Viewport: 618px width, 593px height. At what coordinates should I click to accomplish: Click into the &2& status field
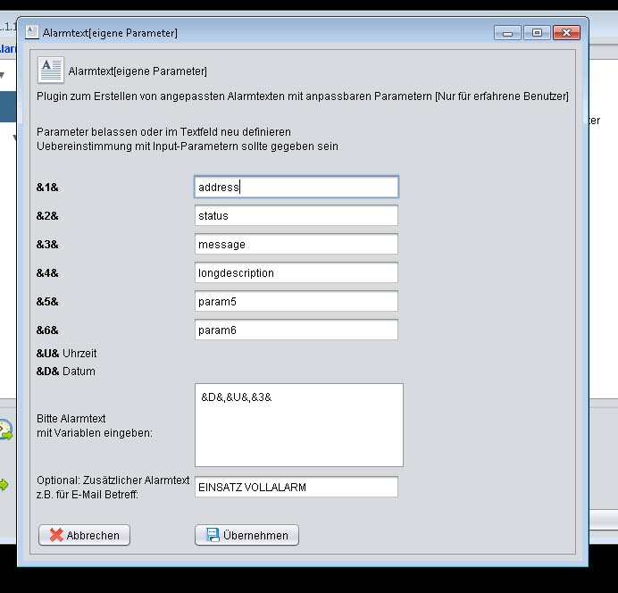[296, 215]
